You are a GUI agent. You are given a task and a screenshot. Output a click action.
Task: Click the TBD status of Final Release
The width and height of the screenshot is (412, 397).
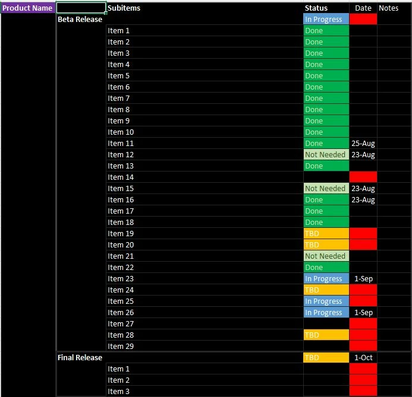click(326, 358)
